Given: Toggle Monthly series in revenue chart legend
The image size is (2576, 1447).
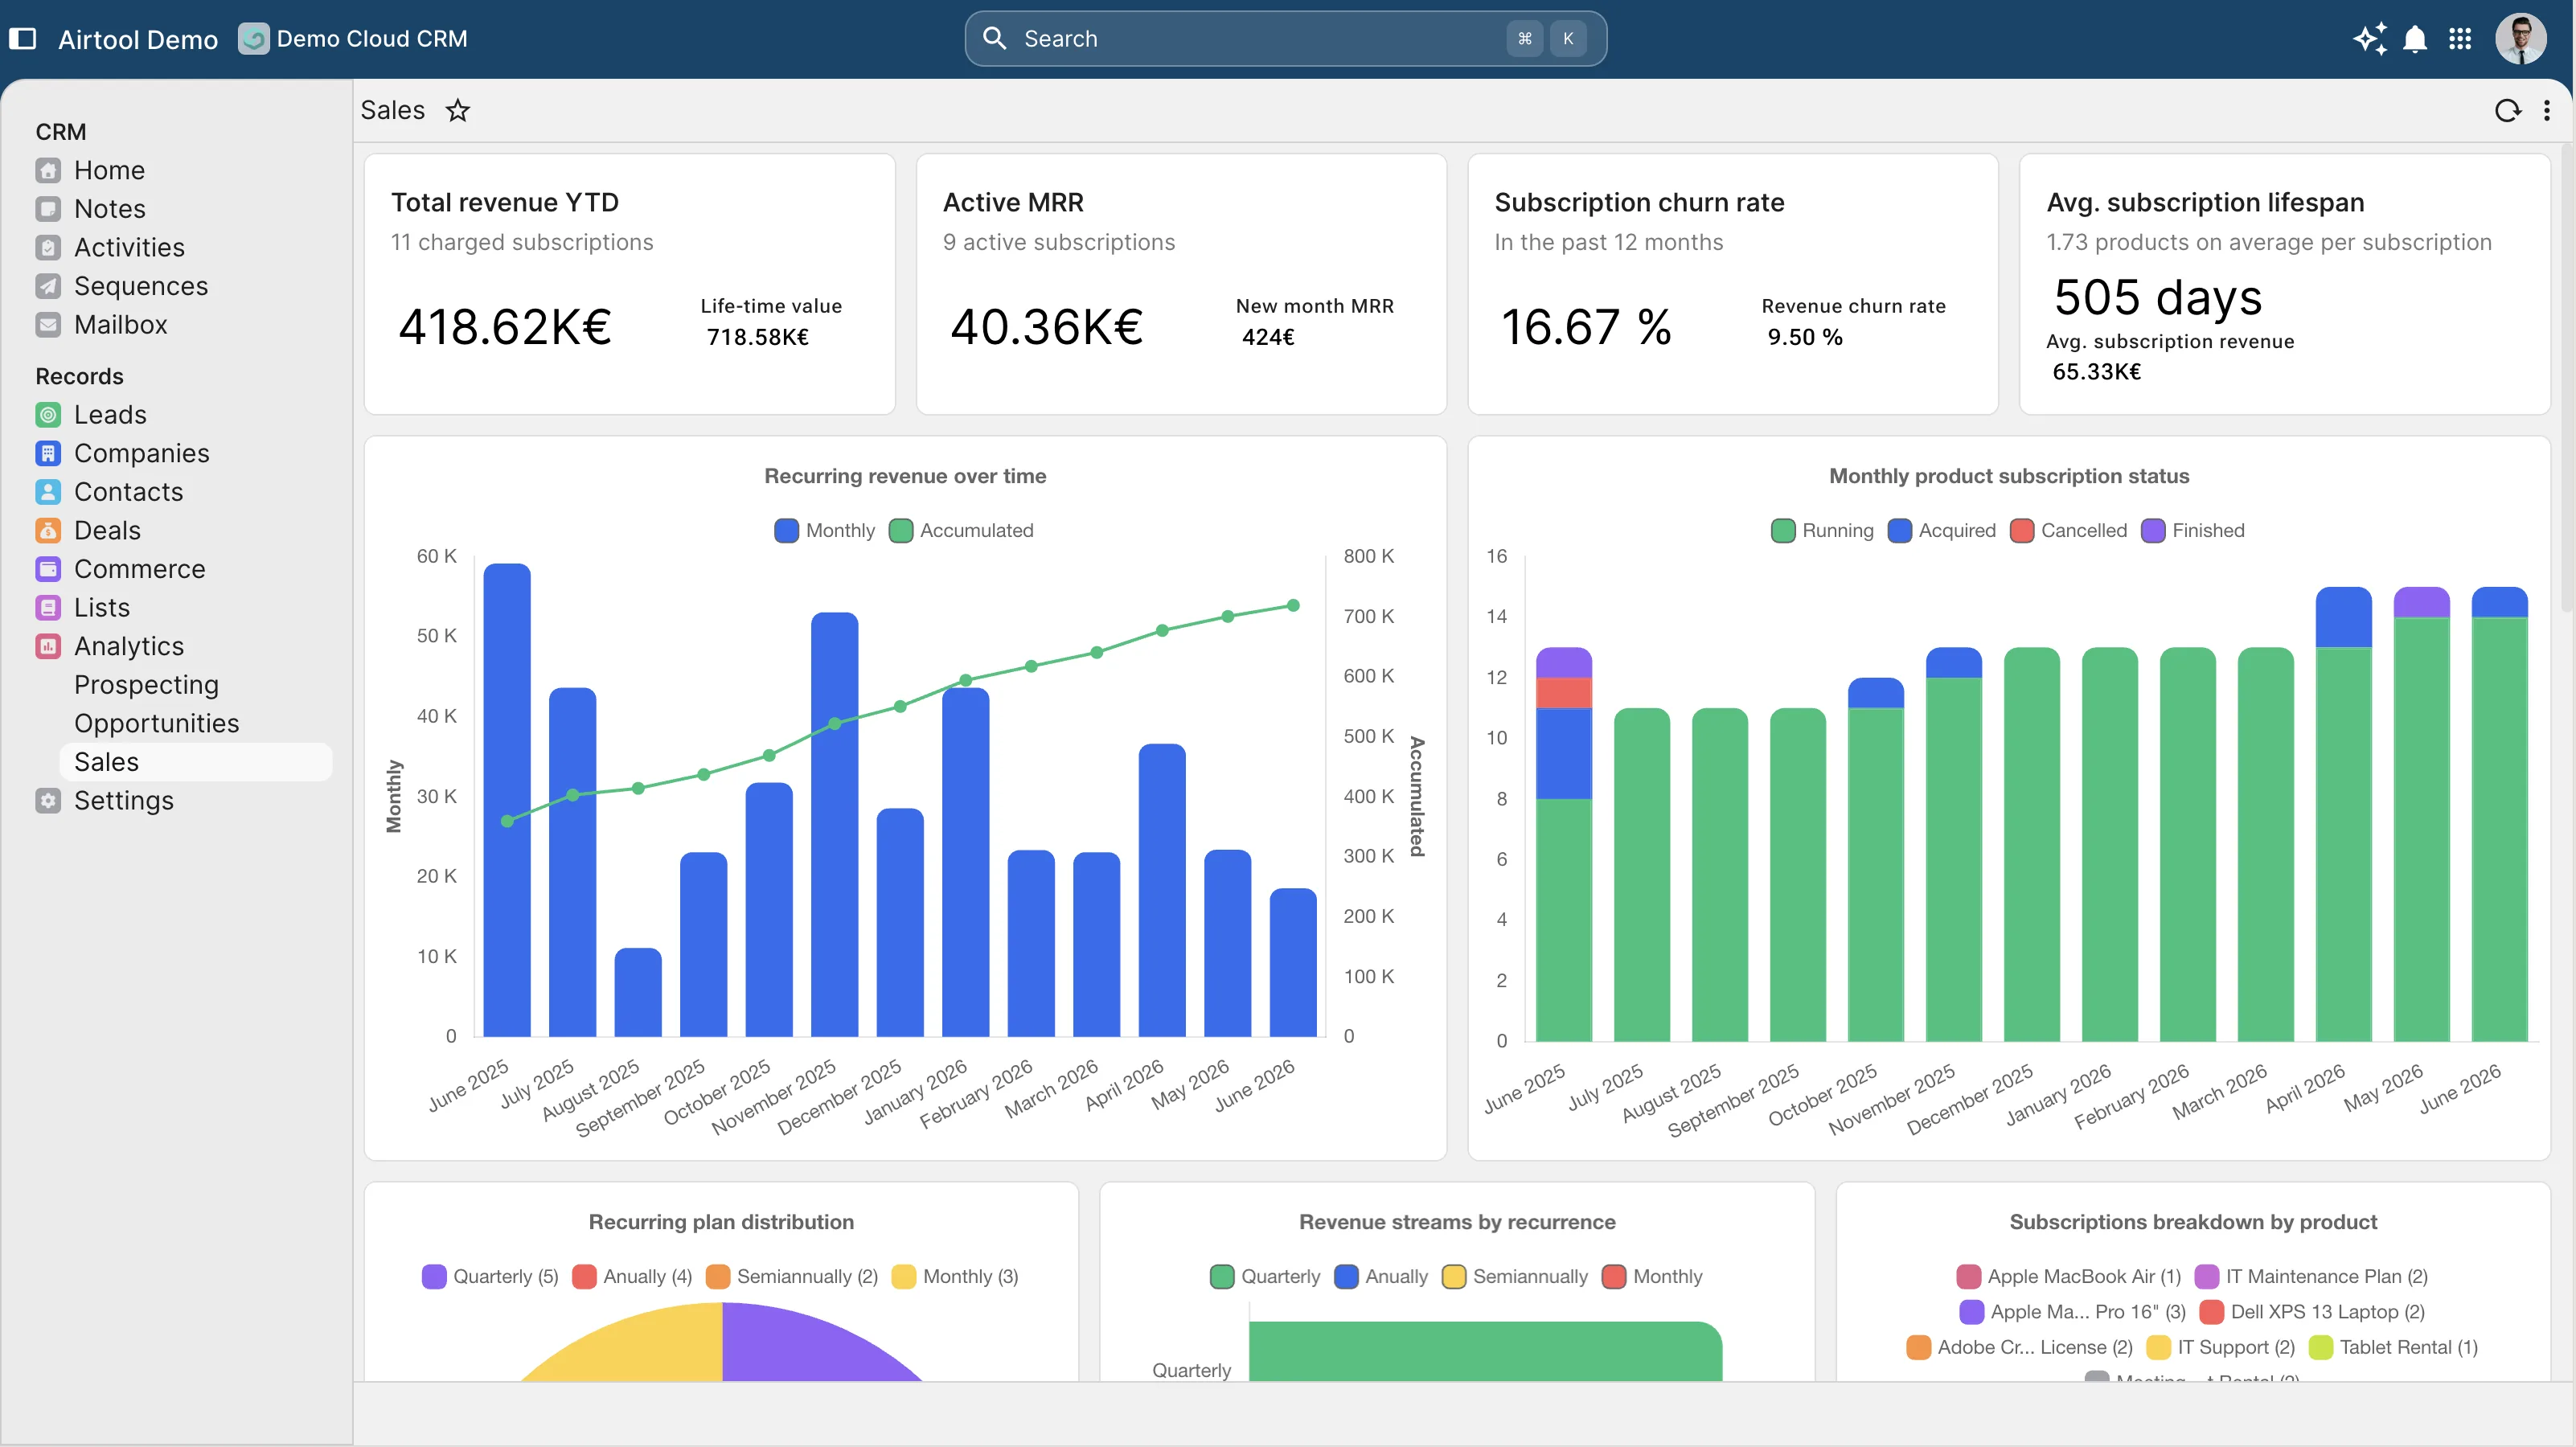Looking at the screenshot, I should pyautogui.click(x=824, y=531).
